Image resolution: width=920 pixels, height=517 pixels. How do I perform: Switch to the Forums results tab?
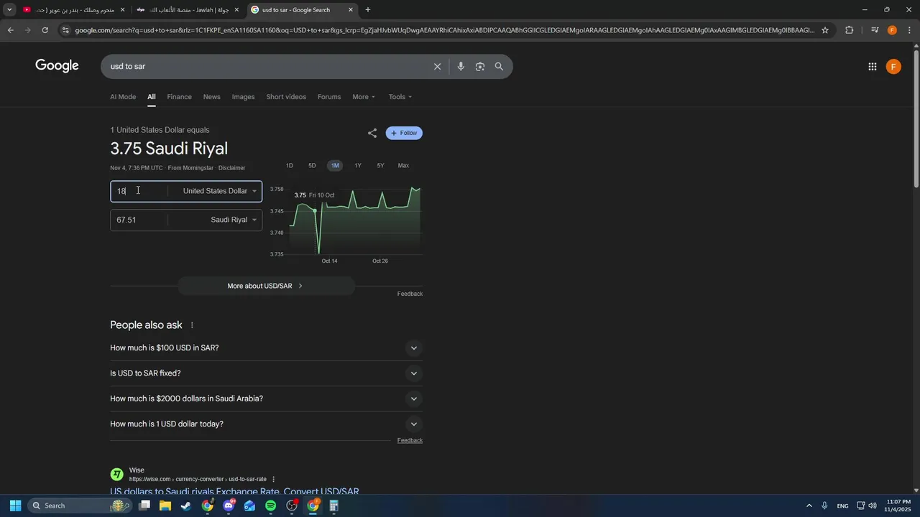pos(329,97)
